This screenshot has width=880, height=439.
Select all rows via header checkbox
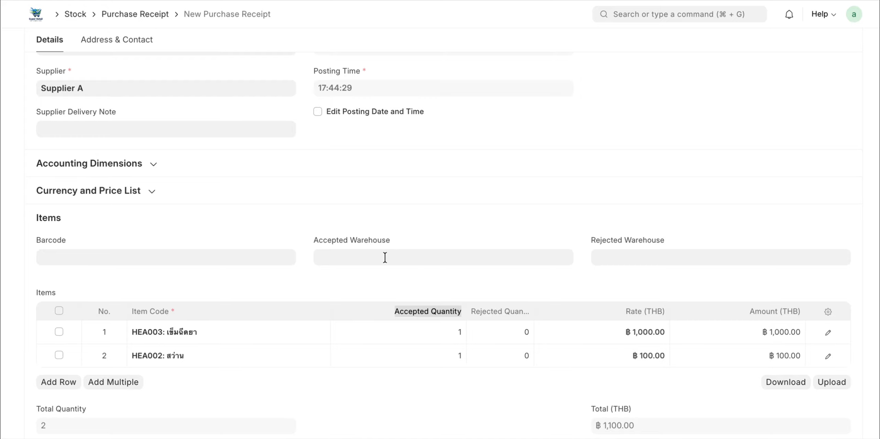click(x=59, y=311)
